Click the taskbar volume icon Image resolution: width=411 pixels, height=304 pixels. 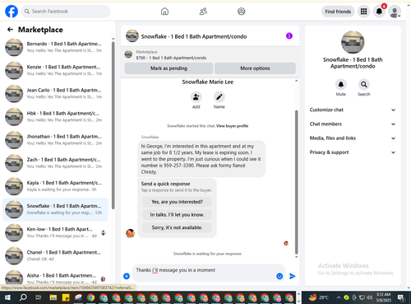[369, 297]
